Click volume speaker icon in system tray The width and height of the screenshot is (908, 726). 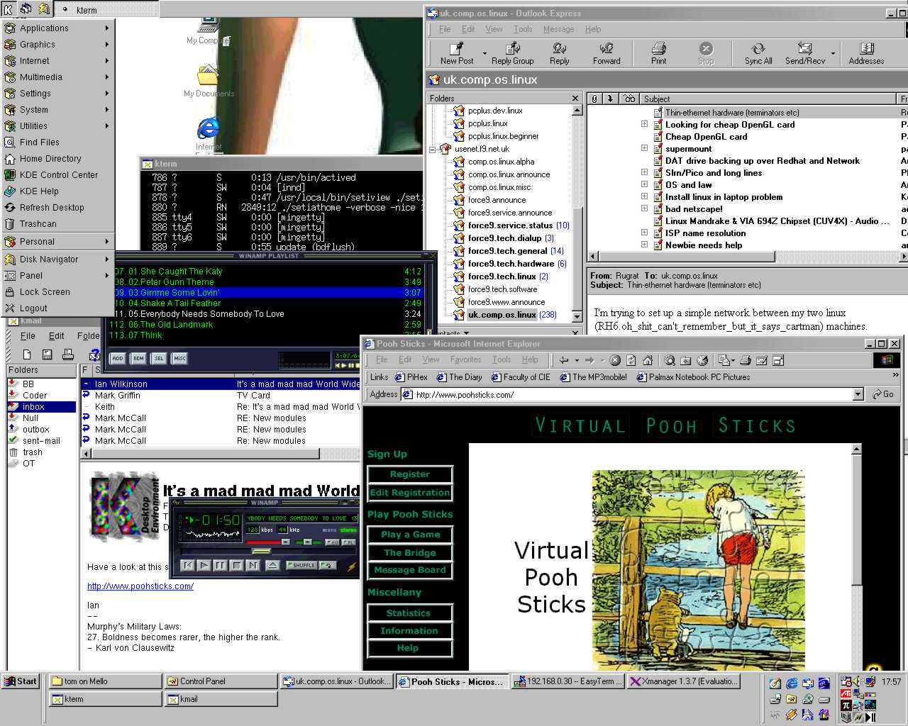pos(858,681)
